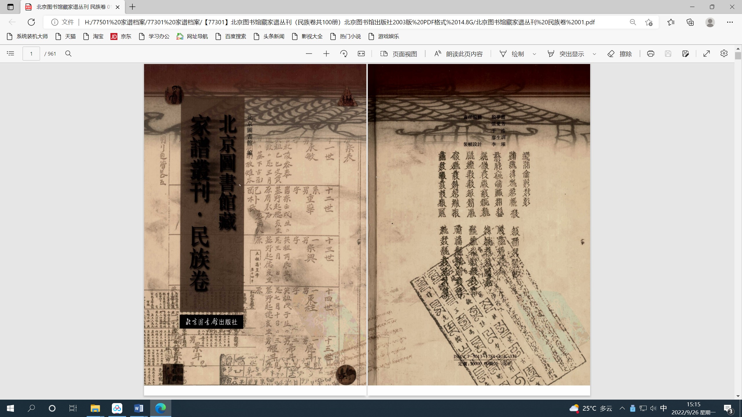
Task: Print the PDF document
Action: [x=651, y=54]
